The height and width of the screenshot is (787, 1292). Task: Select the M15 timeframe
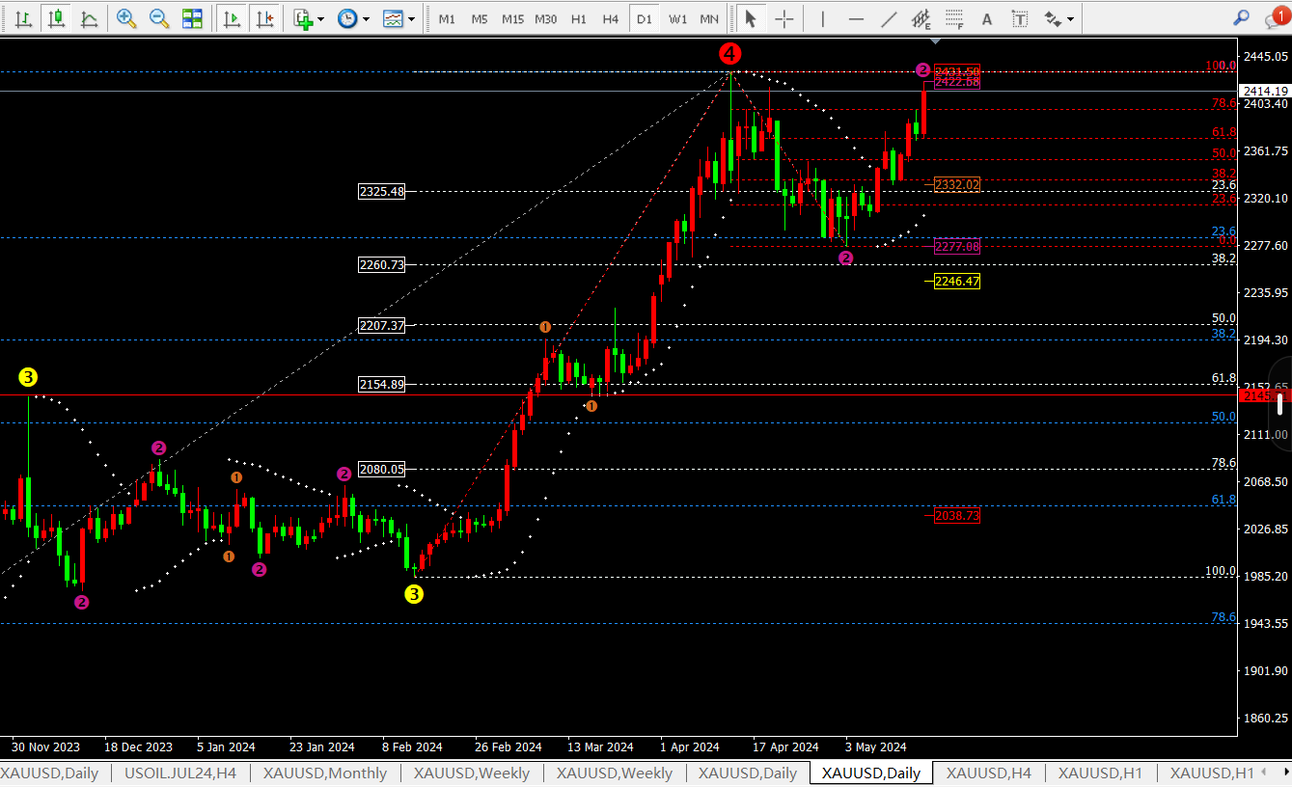point(512,18)
